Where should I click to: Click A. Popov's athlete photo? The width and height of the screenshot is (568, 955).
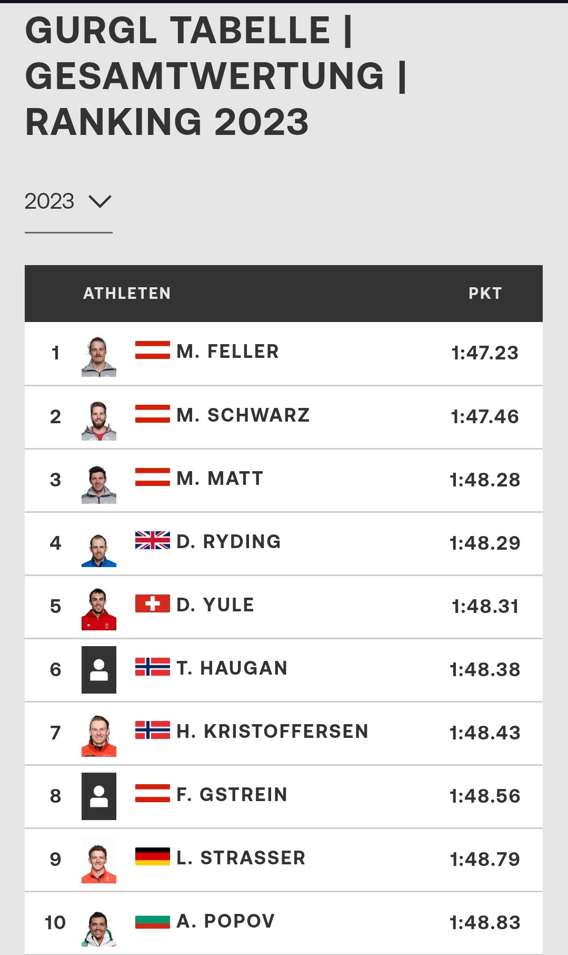[98, 928]
